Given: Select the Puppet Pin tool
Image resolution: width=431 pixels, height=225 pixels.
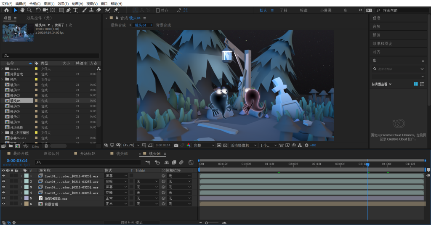Looking at the screenshot, I should [x=116, y=10].
